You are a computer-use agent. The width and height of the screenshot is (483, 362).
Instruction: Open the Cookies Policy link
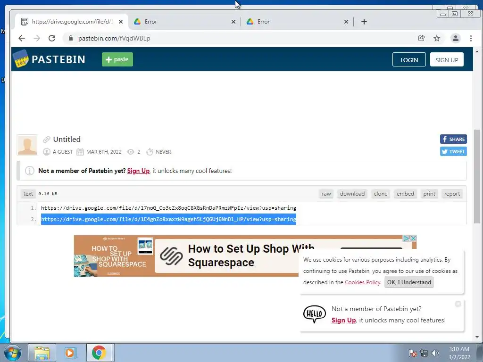(363, 282)
